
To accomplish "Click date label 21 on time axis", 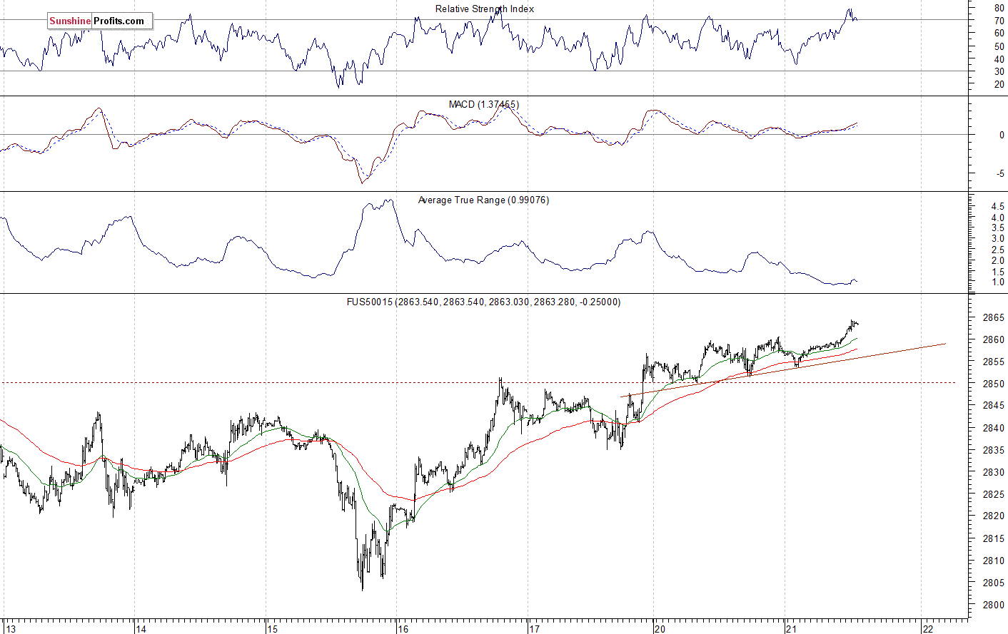I will click(791, 629).
